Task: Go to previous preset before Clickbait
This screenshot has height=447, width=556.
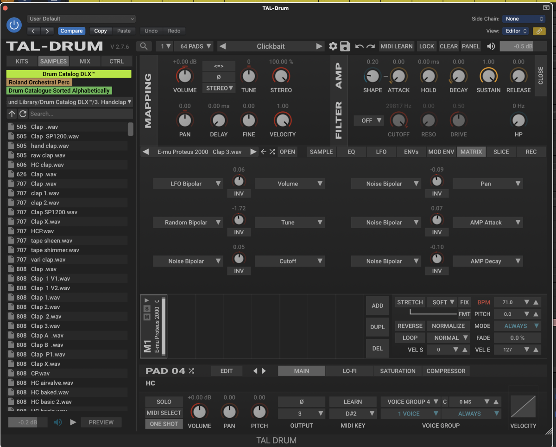Action: [x=222, y=46]
